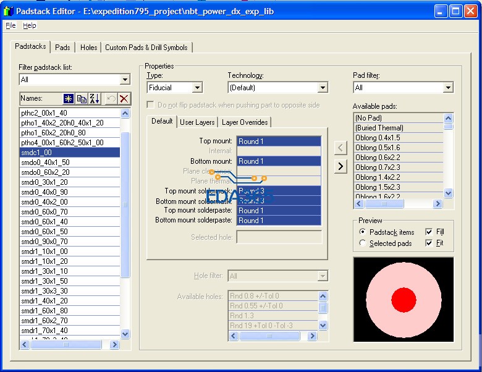Screen dimensions: 482x372
Task: Click the padstack names list down scroll arrow
Action: pyautogui.click(x=125, y=334)
